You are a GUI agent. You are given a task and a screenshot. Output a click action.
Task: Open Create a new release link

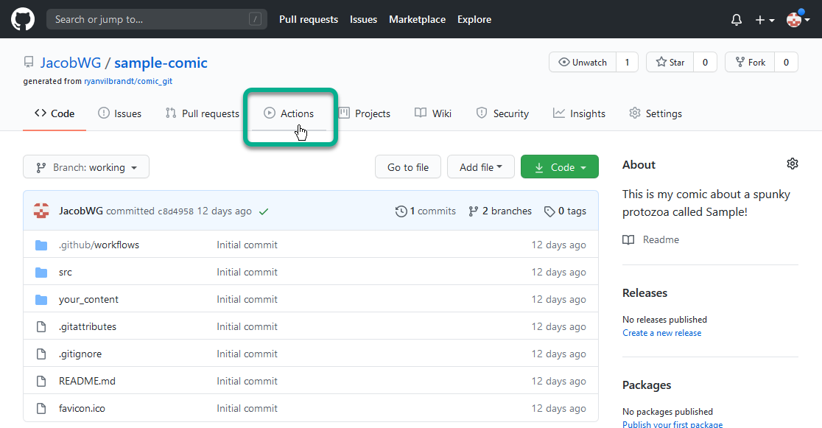pyautogui.click(x=661, y=332)
